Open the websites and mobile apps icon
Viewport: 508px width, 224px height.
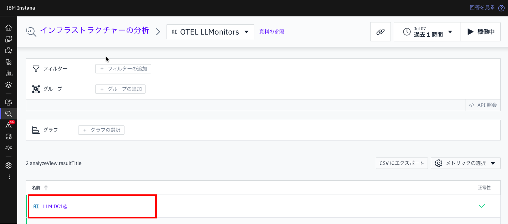click(x=8, y=50)
